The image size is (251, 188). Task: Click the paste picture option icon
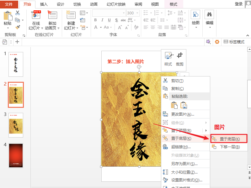pos(184,105)
